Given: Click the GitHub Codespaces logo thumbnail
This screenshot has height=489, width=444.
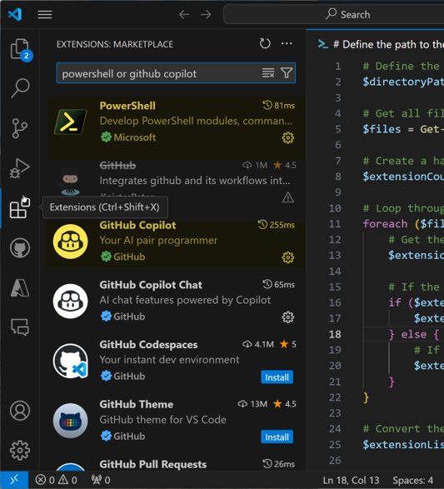Looking at the screenshot, I should tap(71, 361).
